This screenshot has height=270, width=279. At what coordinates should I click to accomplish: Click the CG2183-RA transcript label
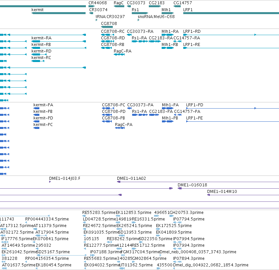(161, 38)
